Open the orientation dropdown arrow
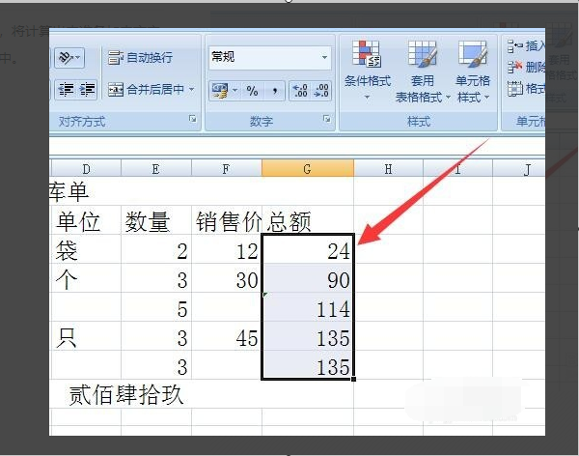This screenshot has height=456, width=579. (78, 57)
